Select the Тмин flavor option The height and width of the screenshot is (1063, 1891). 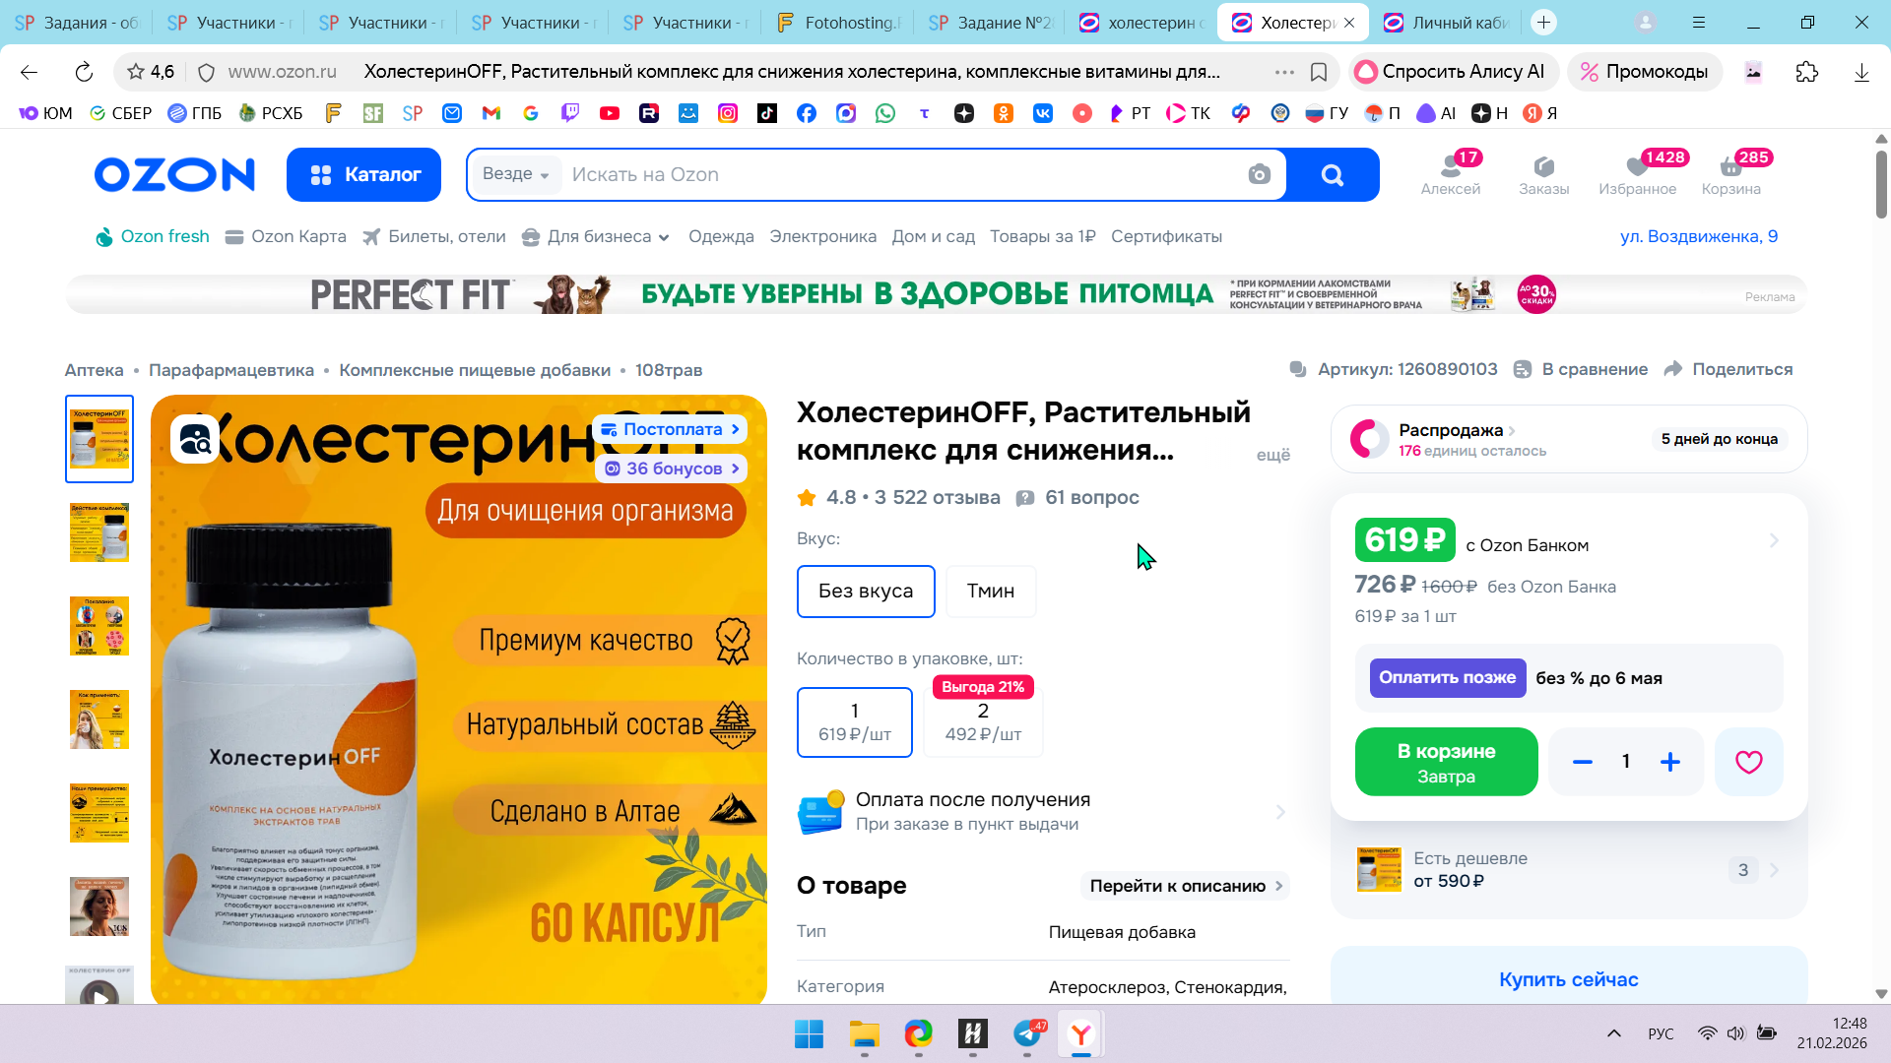click(990, 592)
